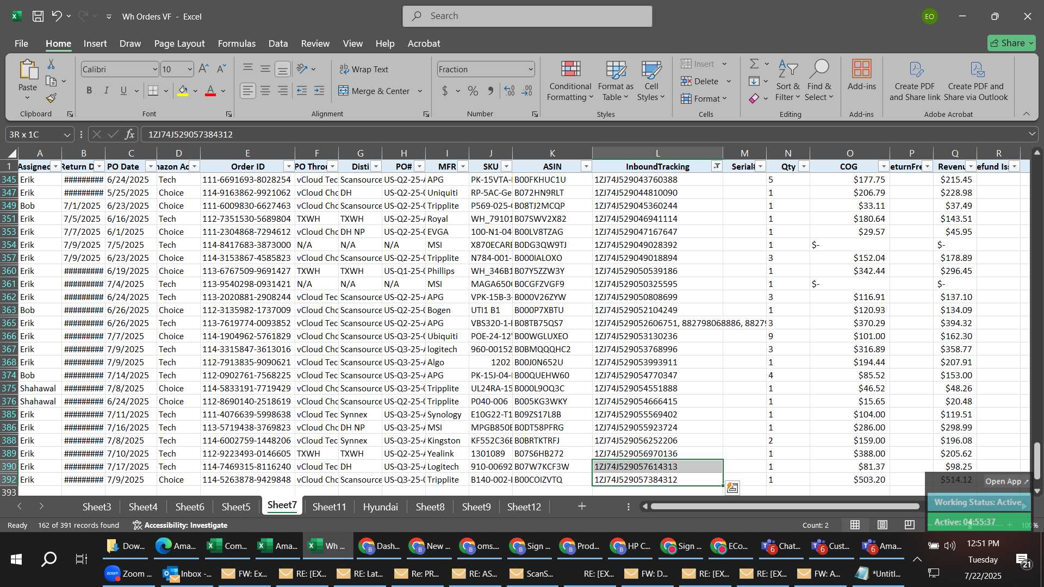Toggle Italic formatting
1044x587 pixels.
point(107,91)
